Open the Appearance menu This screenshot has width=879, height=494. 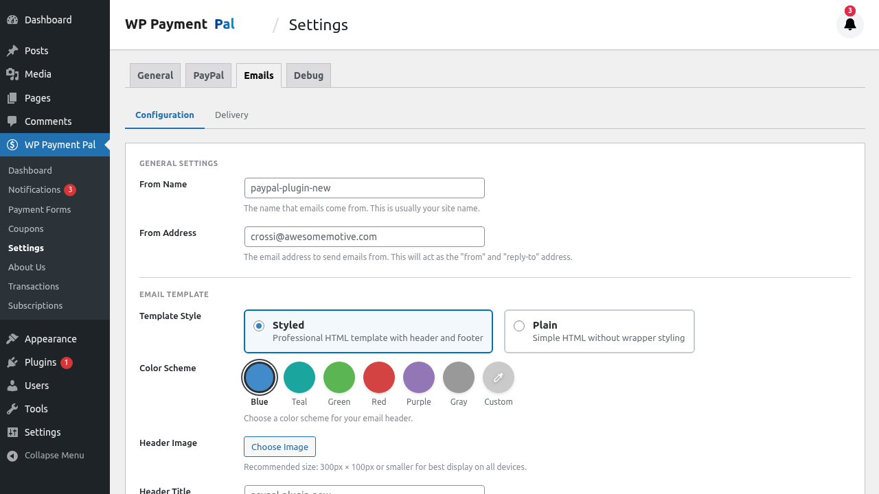click(x=52, y=338)
